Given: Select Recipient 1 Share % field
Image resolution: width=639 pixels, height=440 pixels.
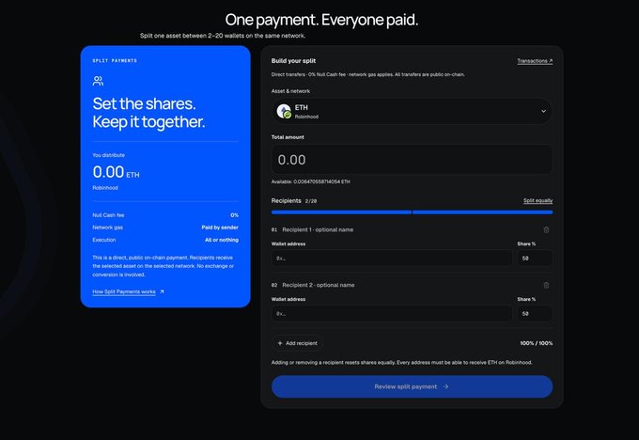Looking at the screenshot, I should click(x=535, y=259).
